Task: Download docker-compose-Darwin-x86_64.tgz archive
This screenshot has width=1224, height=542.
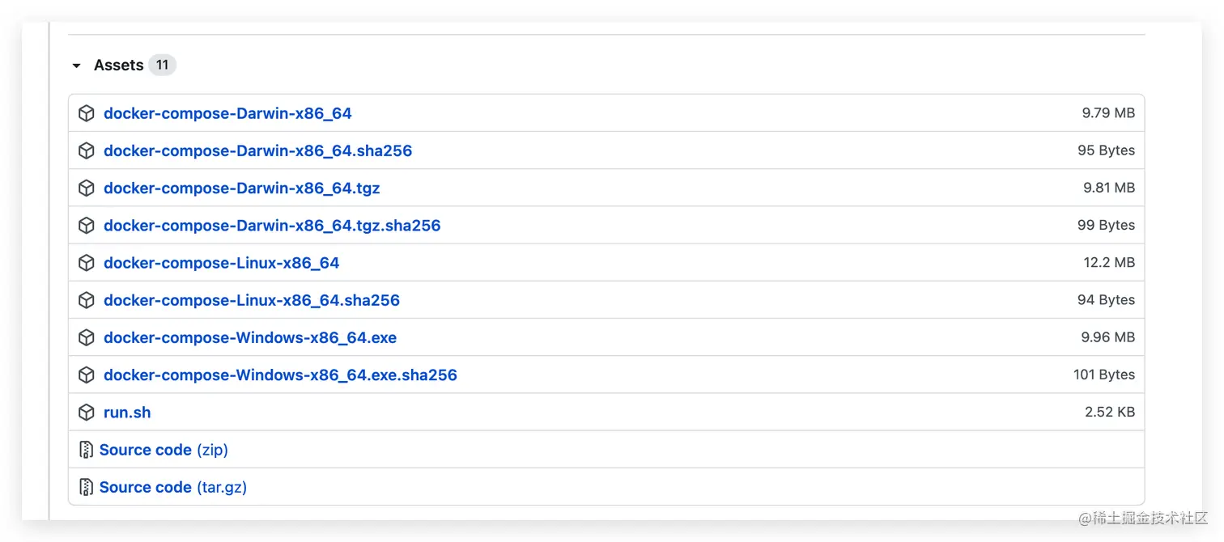Action: pyautogui.click(x=242, y=188)
